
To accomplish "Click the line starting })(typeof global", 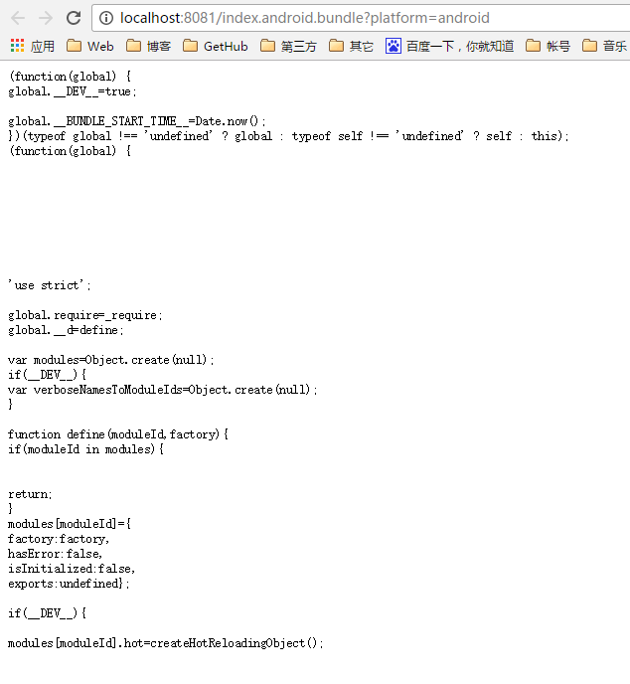I will tap(288, 136).
